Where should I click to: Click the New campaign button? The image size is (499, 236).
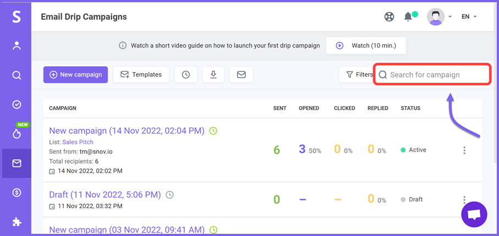point(76,74)
